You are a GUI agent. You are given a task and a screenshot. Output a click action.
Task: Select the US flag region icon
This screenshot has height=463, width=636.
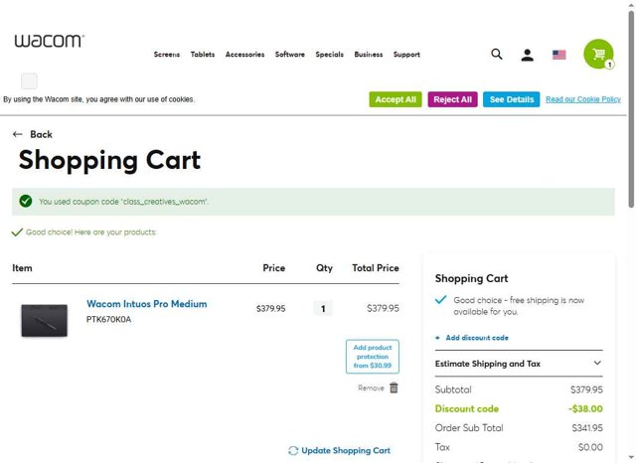coord(558,55)
